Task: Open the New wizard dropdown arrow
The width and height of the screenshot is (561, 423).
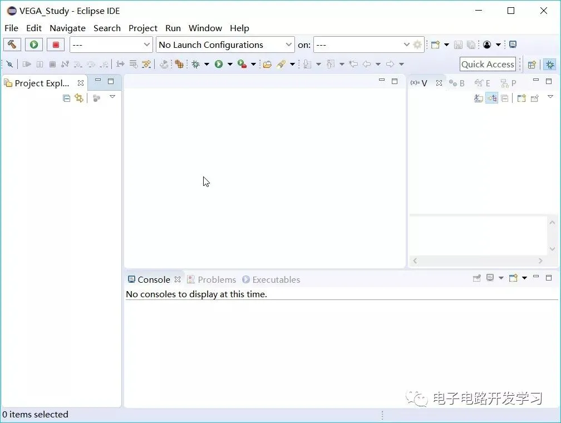Action: [x=446, y=45]
